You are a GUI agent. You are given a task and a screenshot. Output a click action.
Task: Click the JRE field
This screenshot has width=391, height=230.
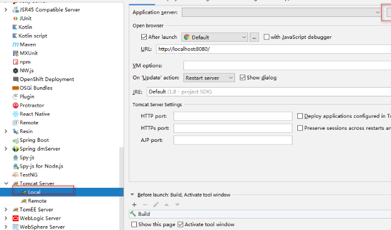point(269,92)
